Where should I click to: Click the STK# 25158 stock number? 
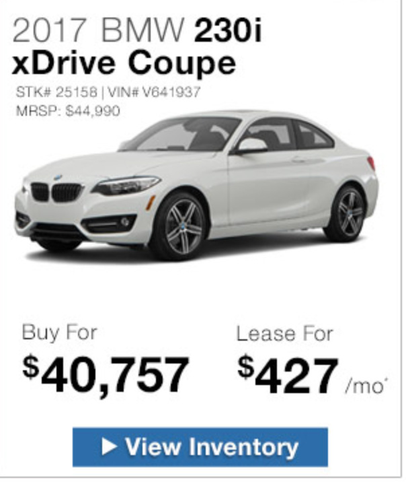(56, 92)
